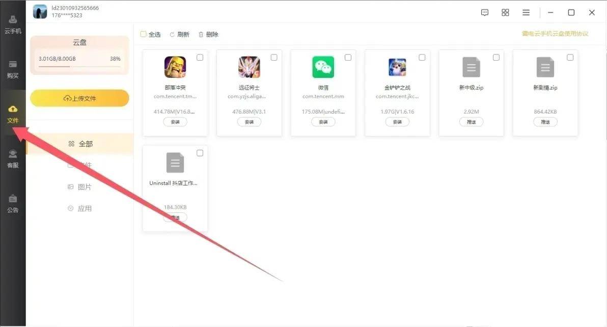Check the box on 微信 card
This screenshot has height=327, width=607.
348,58
